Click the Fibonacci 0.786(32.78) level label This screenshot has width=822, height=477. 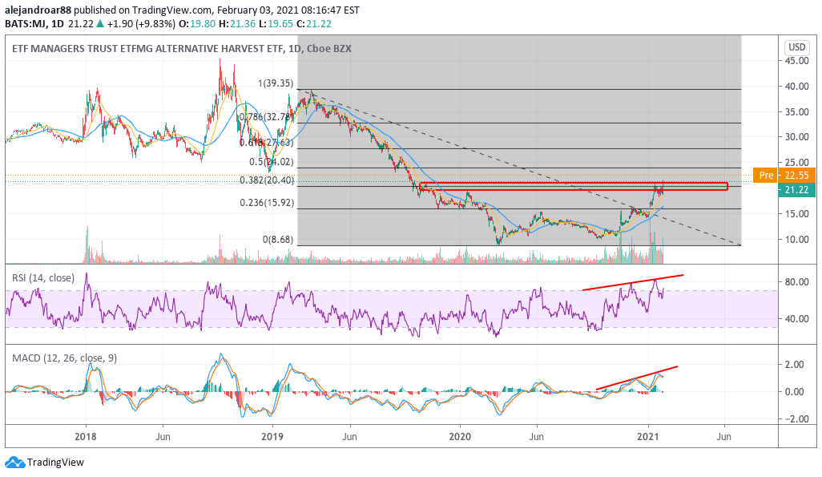(266, 116)
